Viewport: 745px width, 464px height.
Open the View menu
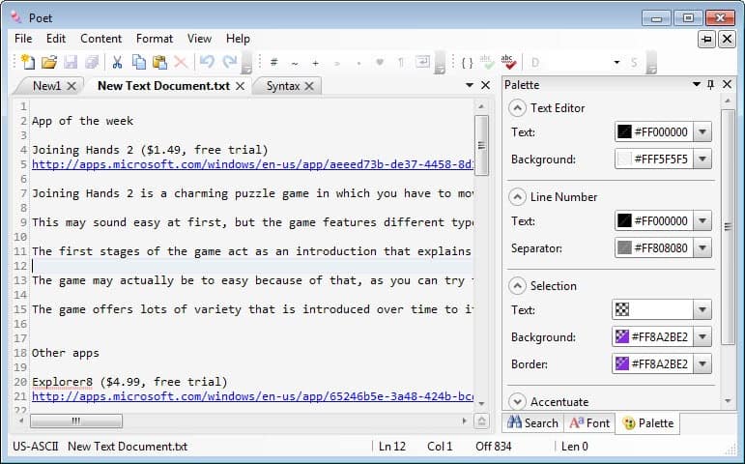[x=199, y=39]
